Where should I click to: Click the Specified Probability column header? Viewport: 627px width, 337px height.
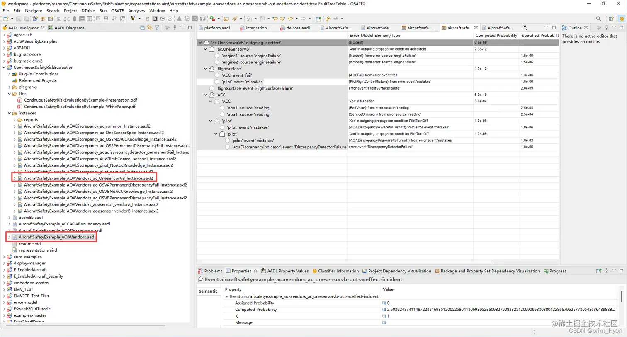click(x=540, y=36)
